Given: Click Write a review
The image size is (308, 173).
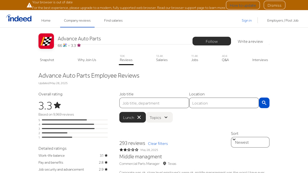Looking at the screenshot, I should tap(250, 42).
